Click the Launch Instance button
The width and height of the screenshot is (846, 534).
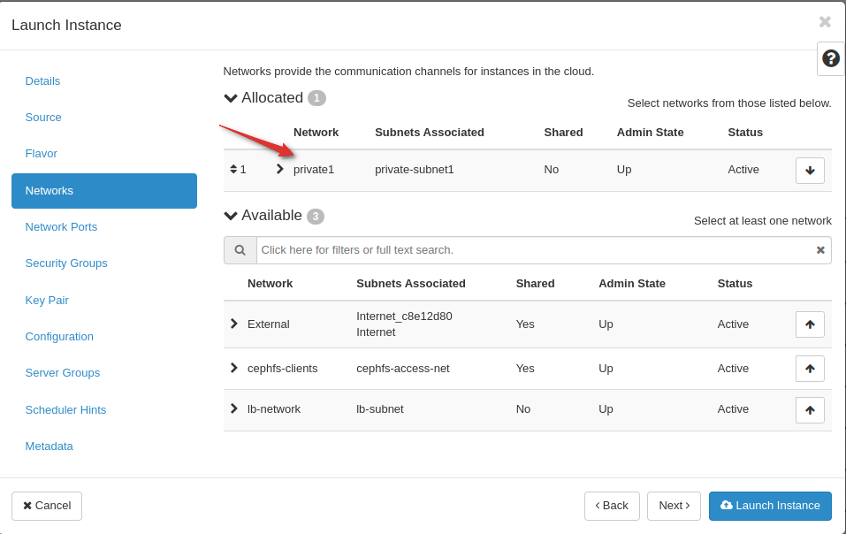point(770,506)
